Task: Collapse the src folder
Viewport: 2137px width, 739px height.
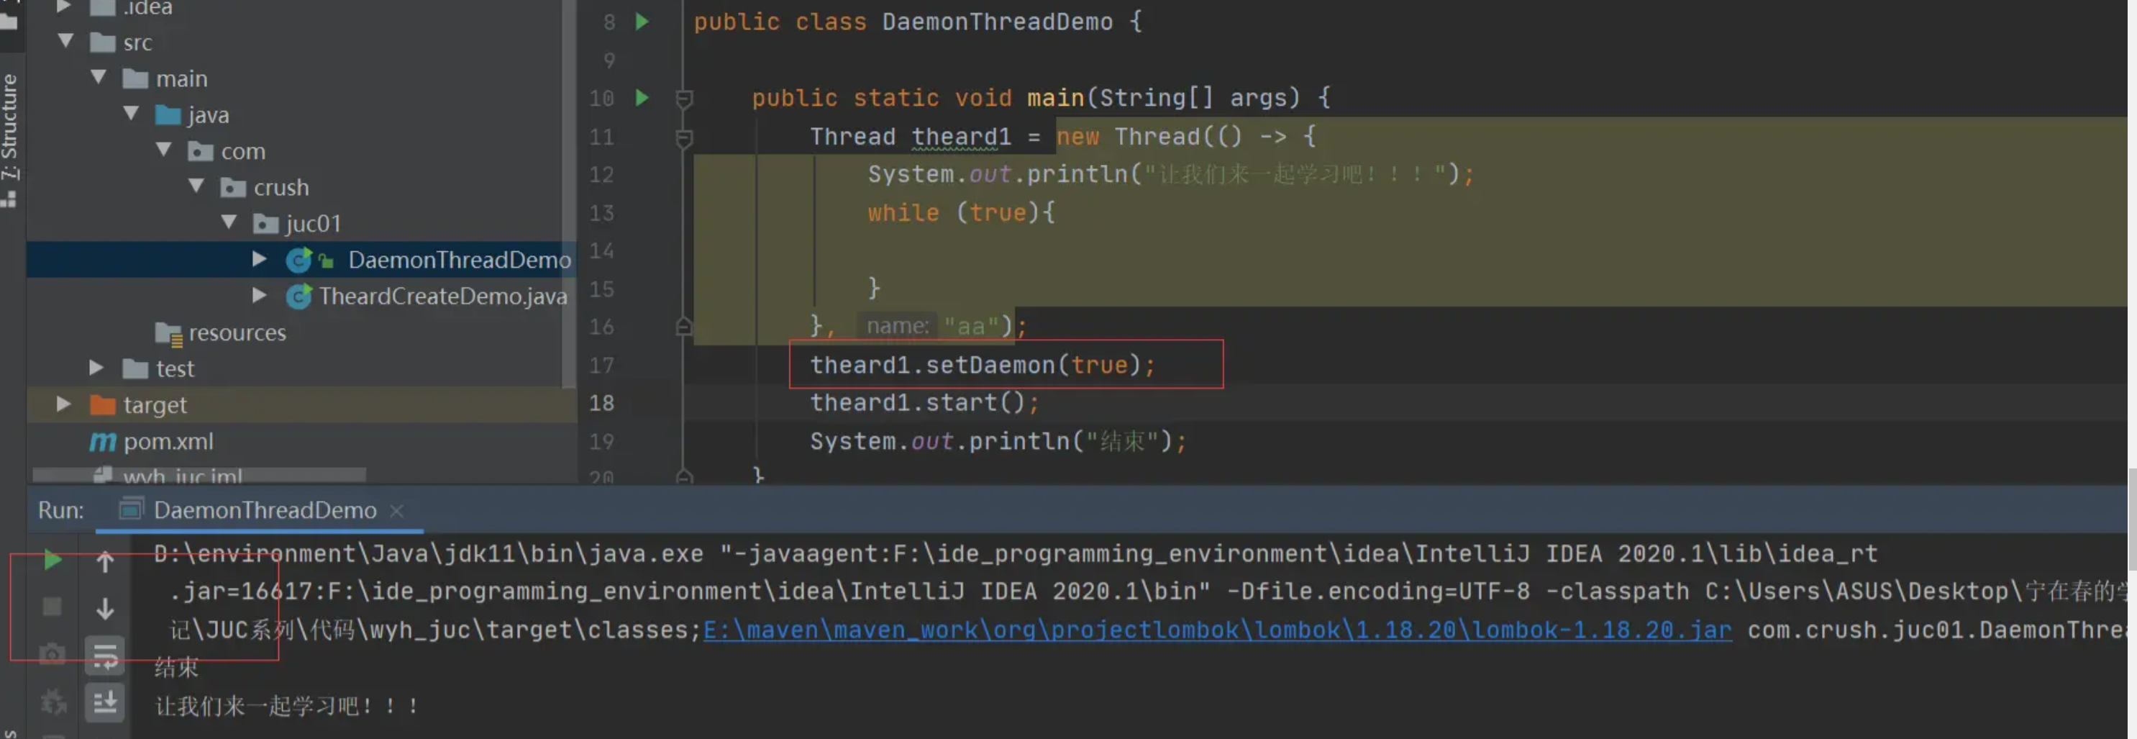Action: click(x=65, y=41)
